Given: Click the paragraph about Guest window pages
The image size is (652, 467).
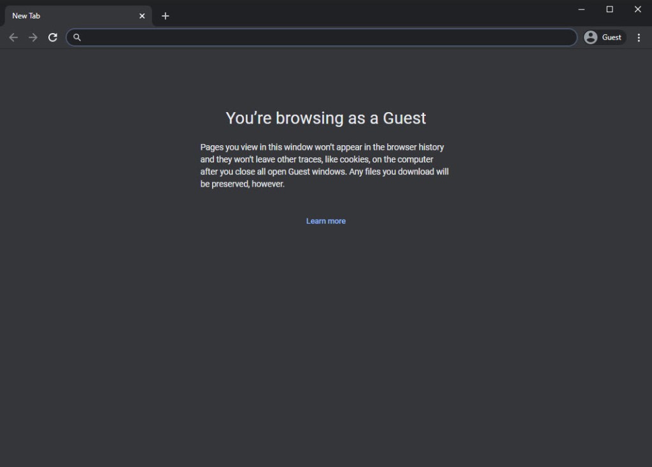Looking at the screenshot, I should 324,165.
